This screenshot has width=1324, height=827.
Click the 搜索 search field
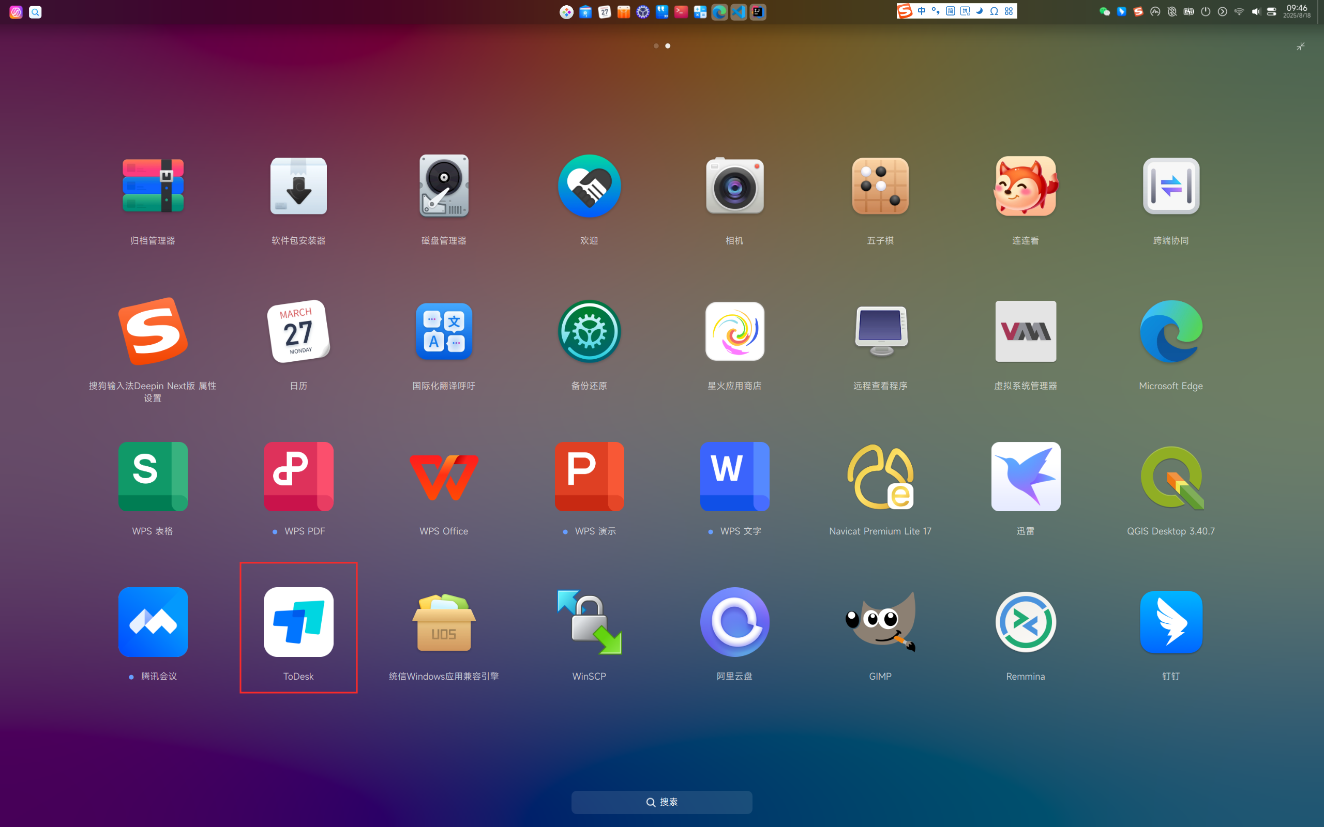662,802
